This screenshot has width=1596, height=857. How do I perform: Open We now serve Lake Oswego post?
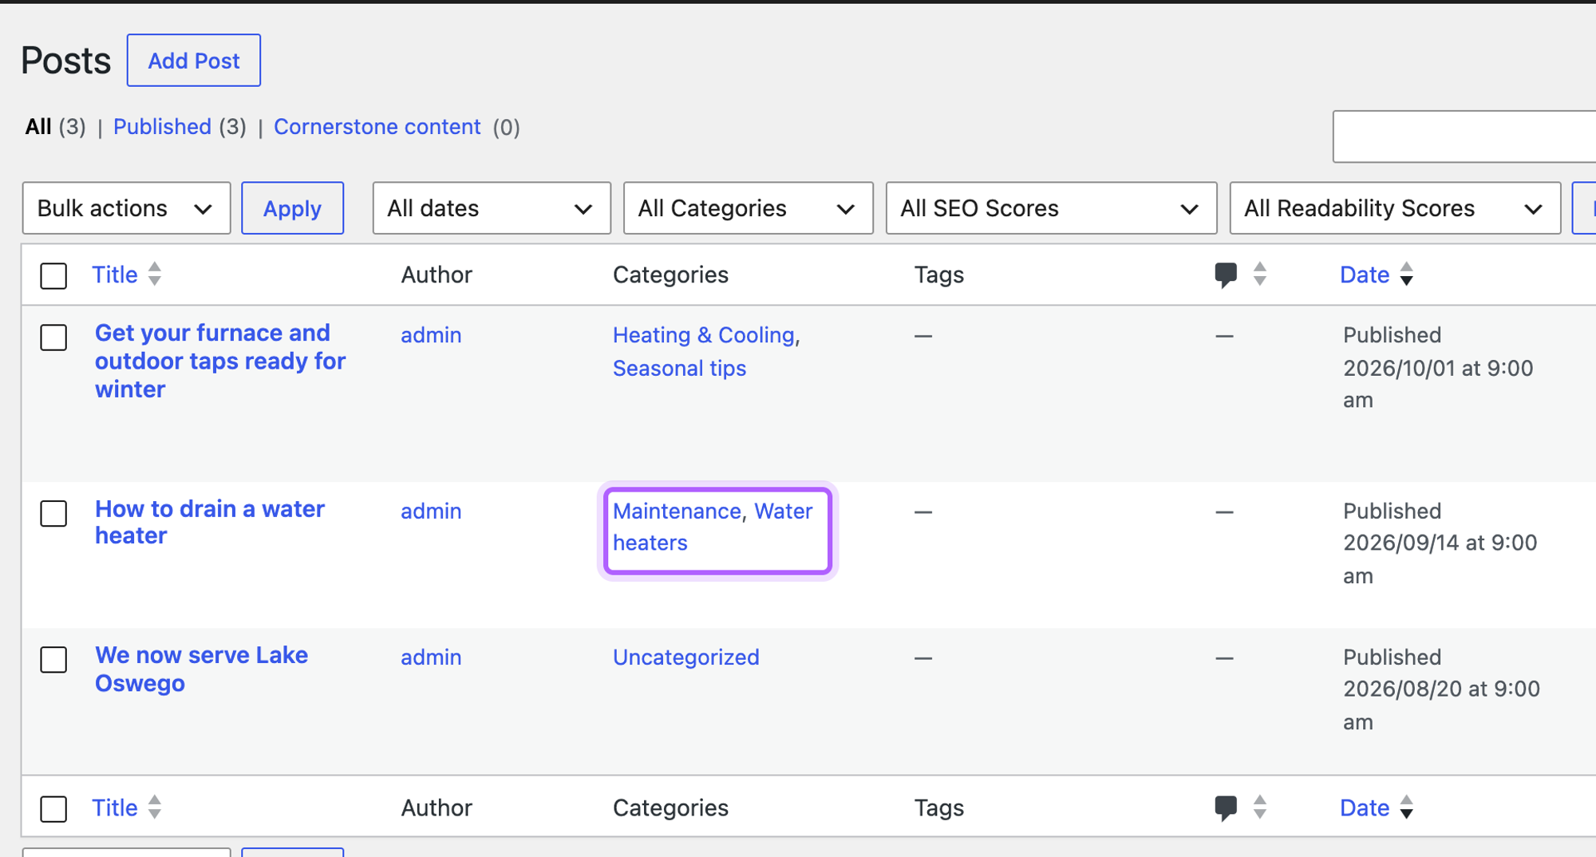click(201, 669)
